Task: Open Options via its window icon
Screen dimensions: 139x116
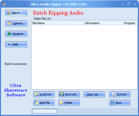Action: [x=9, y=23]
